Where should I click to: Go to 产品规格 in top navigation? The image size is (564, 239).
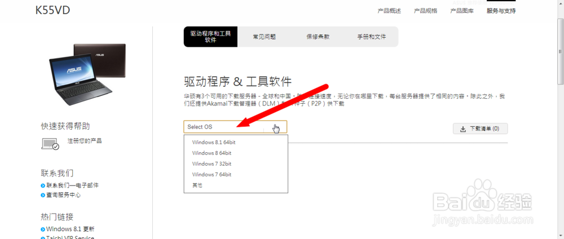425,11
